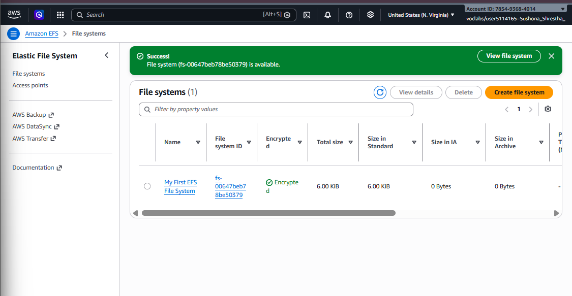Sort by the Size in Standard column arrow
Screen dimensions: 572x296
point(414,142)
